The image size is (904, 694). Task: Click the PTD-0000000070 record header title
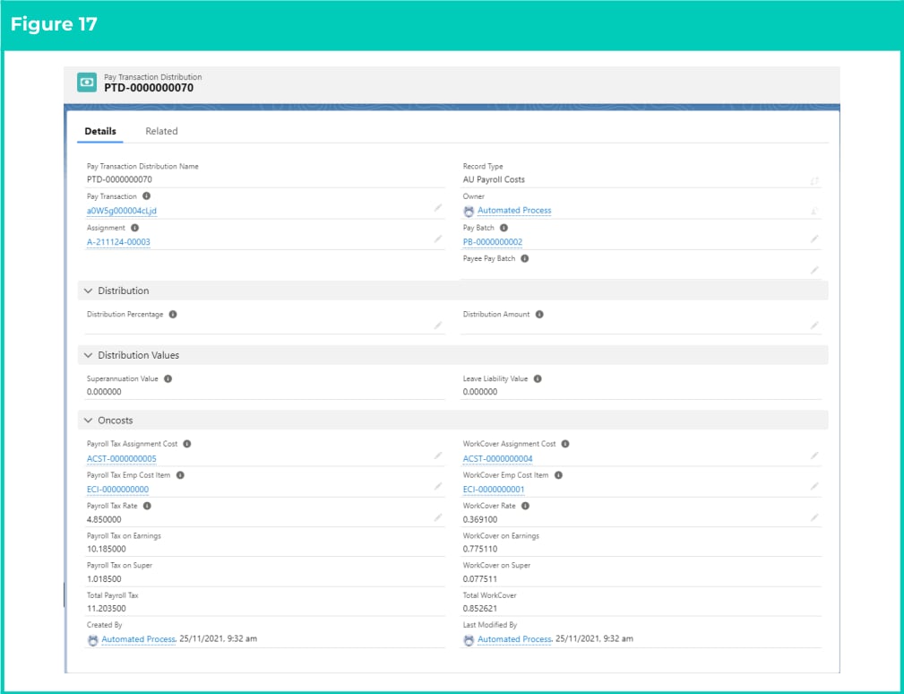tap(149, 88)
